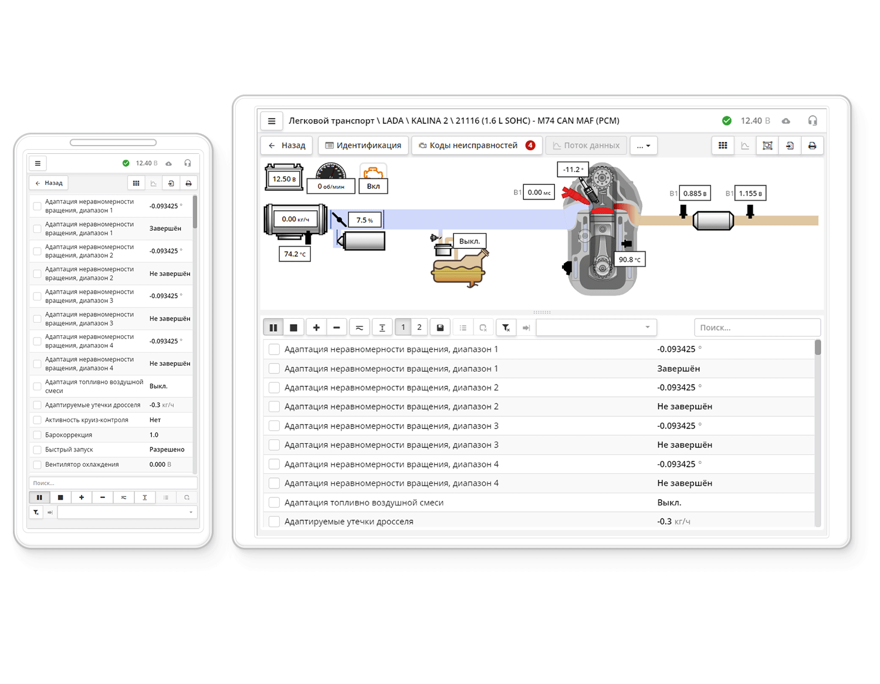Open the 'Идентификация' tab
880x684 pixels.
tap(363, 146)
